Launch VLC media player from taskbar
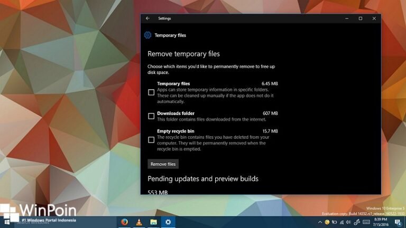Viewport: 406px width, 228px height. coord(139,222)
